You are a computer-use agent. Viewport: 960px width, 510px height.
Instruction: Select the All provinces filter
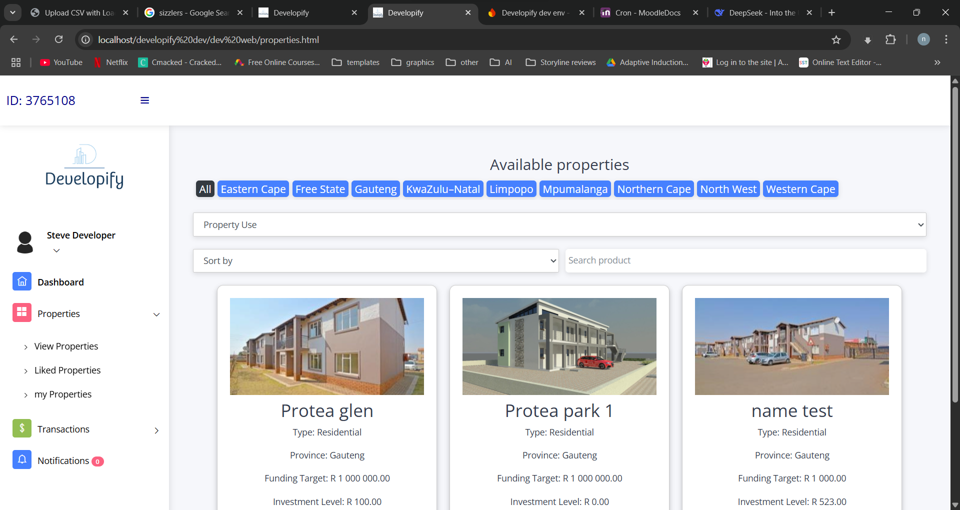[205, 189]
